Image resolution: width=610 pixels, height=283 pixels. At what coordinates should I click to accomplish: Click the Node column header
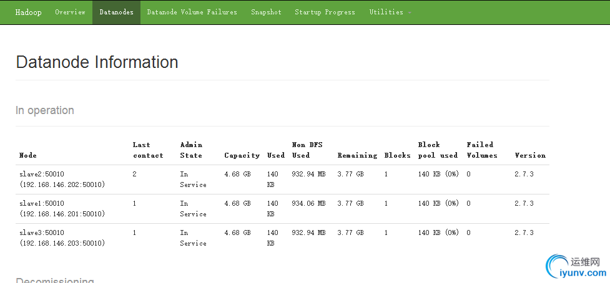[28, 155]
